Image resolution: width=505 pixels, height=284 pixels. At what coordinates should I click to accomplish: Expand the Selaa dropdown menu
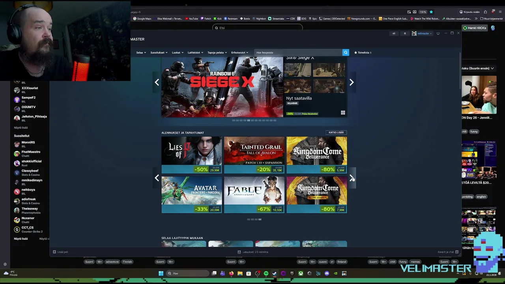click(x=141, y=52)
